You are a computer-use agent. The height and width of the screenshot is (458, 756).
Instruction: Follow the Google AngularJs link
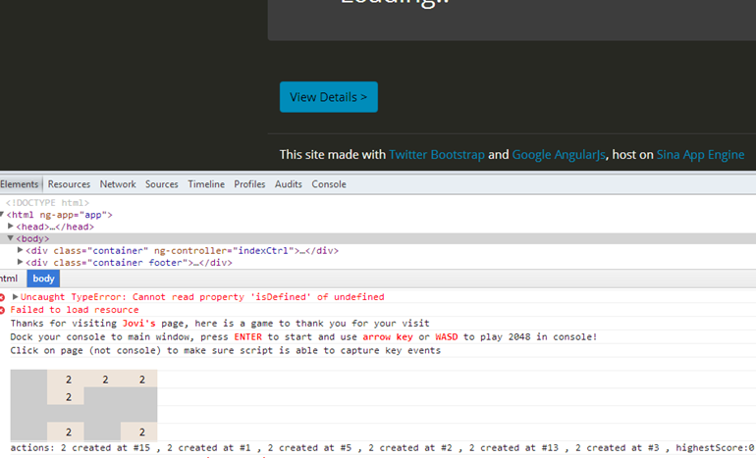[x=559, y=155]
